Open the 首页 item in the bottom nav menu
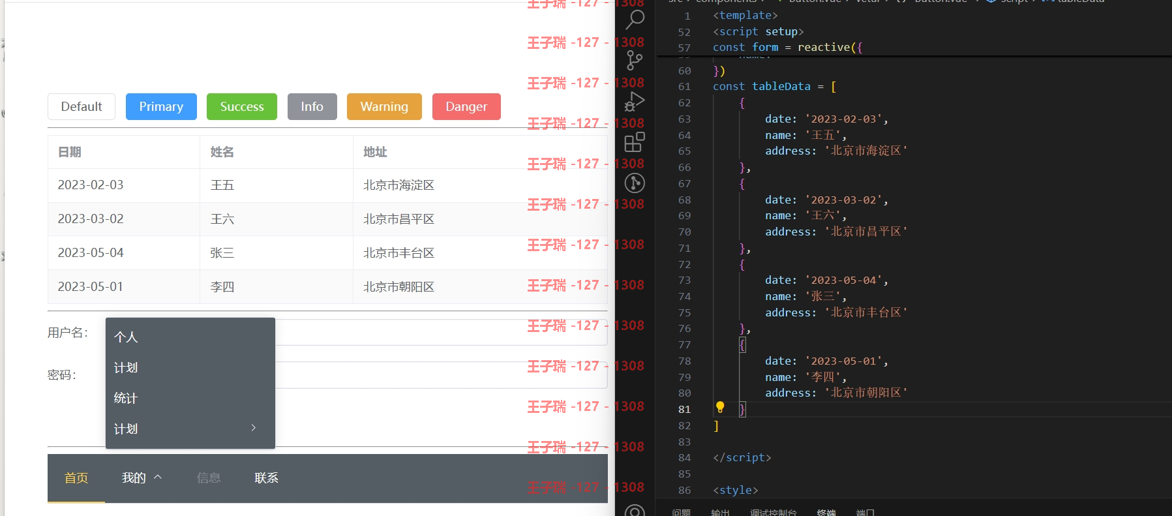This screenshot has width=1172, height=516. point(76,478)
